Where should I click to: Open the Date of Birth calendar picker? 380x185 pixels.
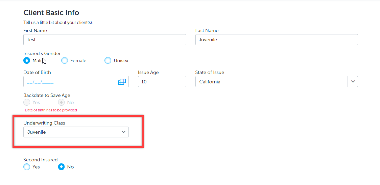click(x=122, y=82)
